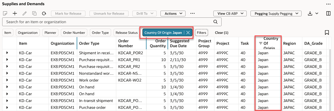
Task: Click the 4999B project cell
Action: (x=226, y=87)
